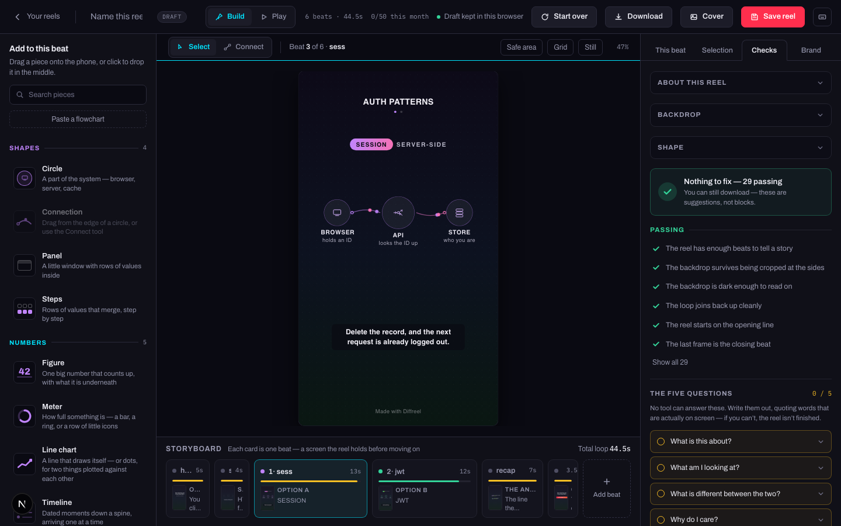Viewport: 841px width, 526px height.
Task: Click the Search pieces field
Action: [x=78, y=95]
